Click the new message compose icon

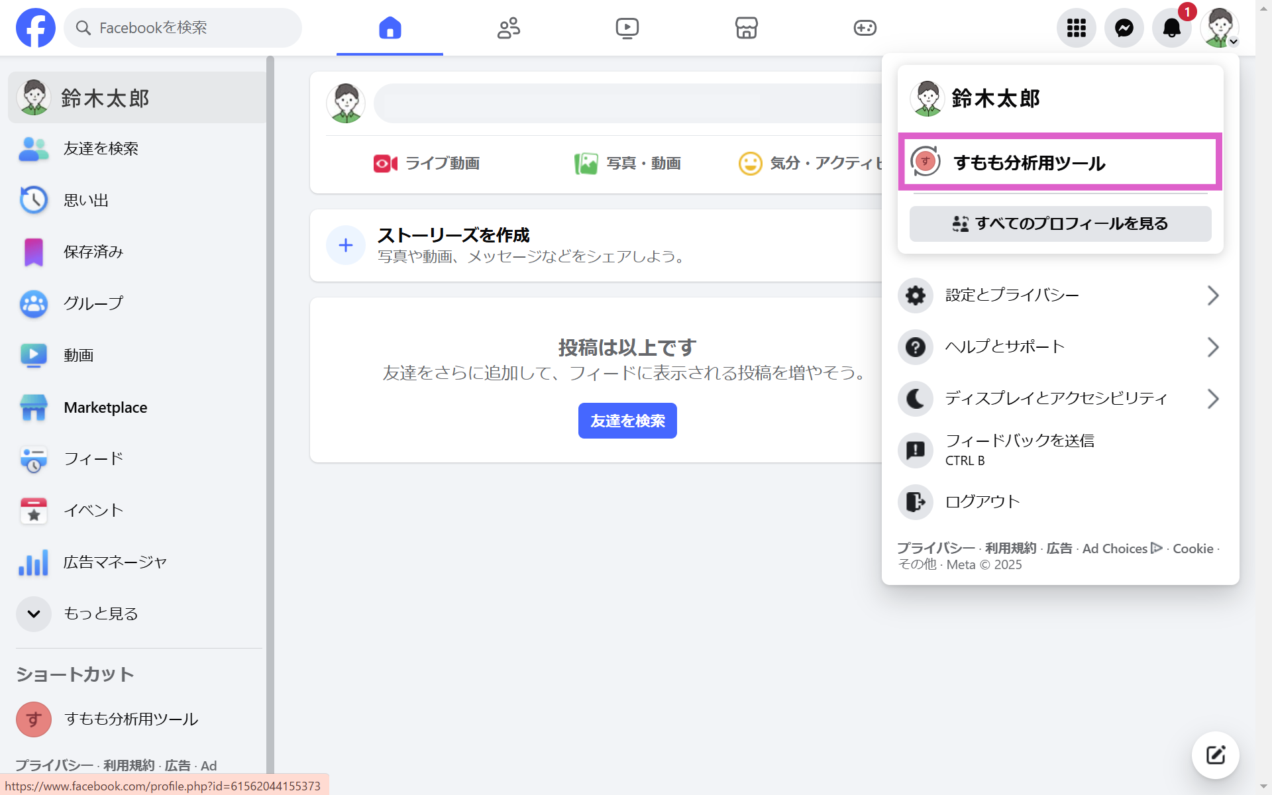click(x=1215, y=755)
